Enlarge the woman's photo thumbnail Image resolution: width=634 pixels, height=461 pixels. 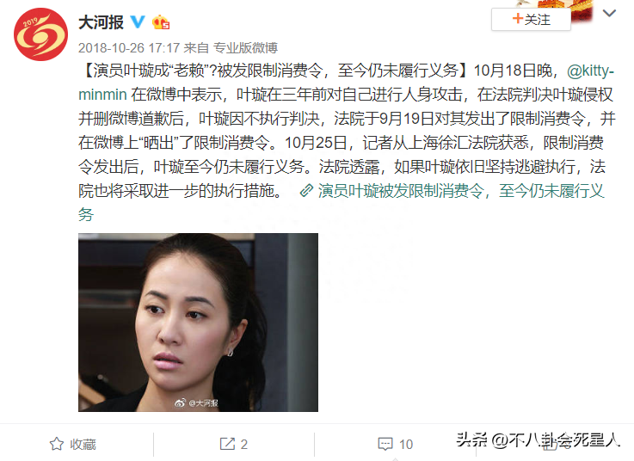click(x=198, y=323)
